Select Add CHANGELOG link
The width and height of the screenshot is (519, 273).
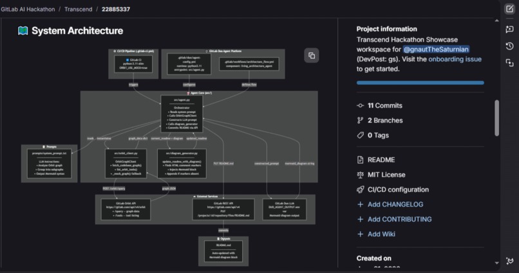(395, 204)
